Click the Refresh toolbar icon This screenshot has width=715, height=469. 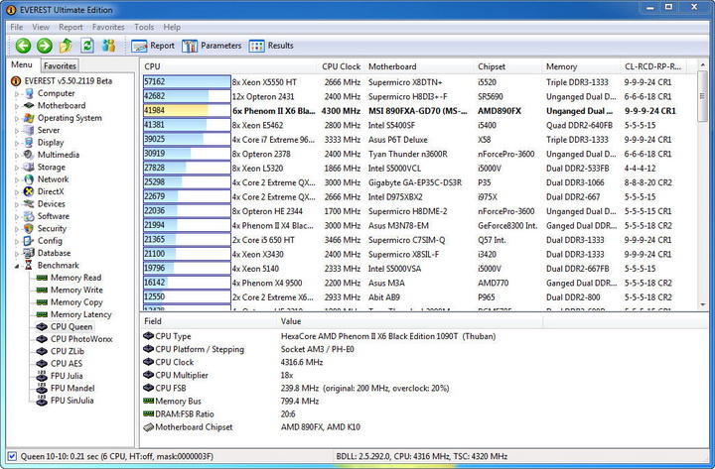point(87,46)
